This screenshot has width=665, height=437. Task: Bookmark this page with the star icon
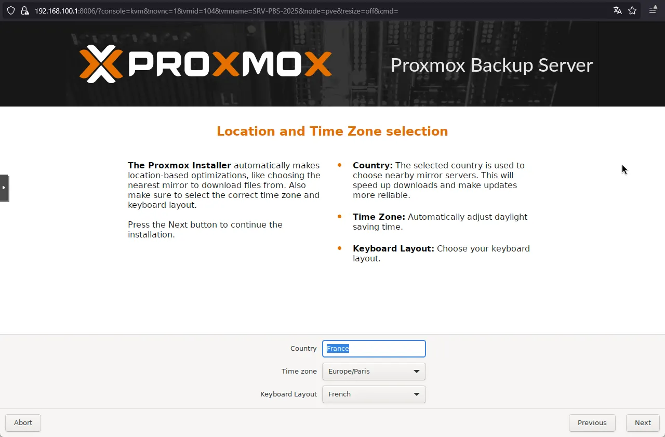point(632,10)
